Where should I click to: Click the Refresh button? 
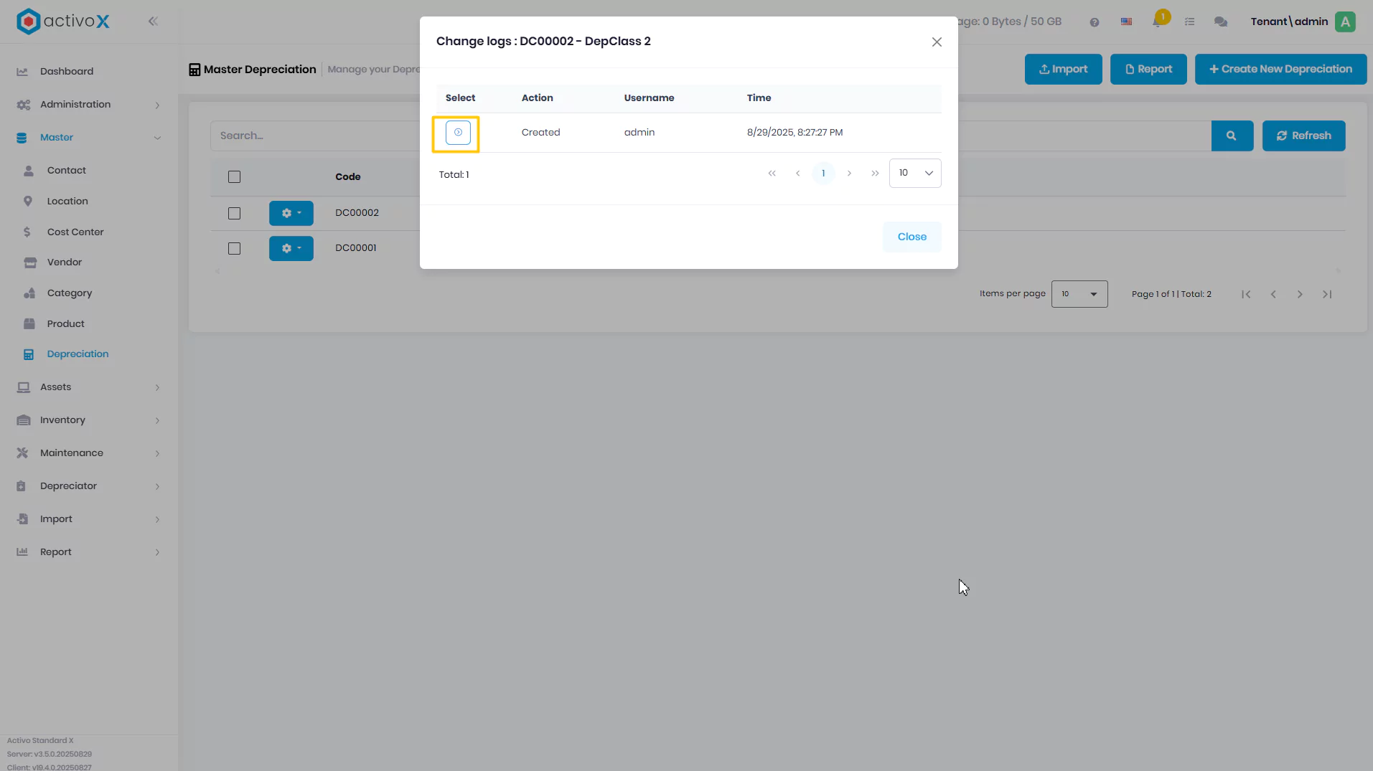tap(1303, 136)
